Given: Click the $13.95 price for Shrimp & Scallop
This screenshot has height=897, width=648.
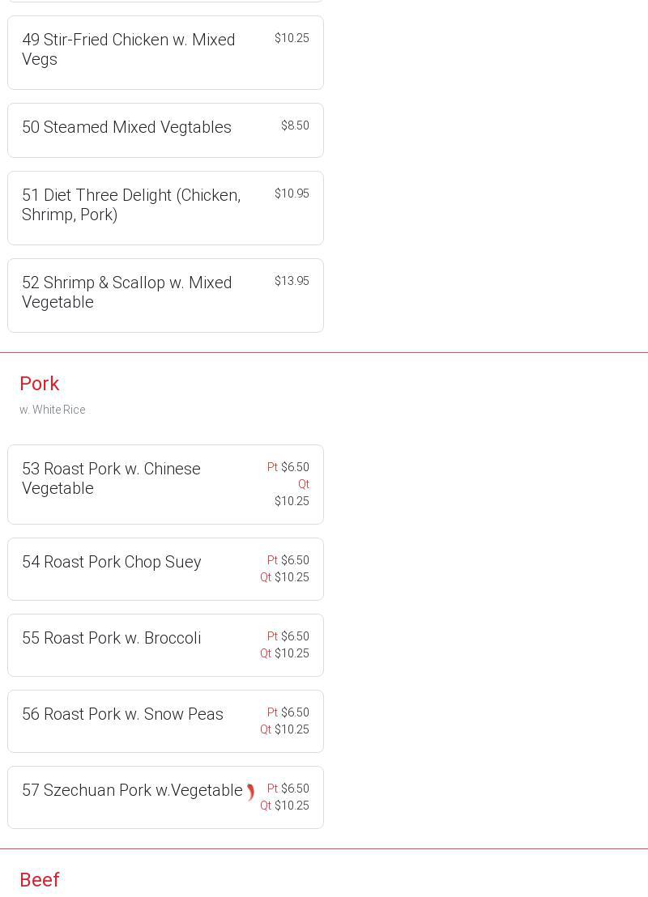Looking at the screenshot, I should click(x=292, y=281).
